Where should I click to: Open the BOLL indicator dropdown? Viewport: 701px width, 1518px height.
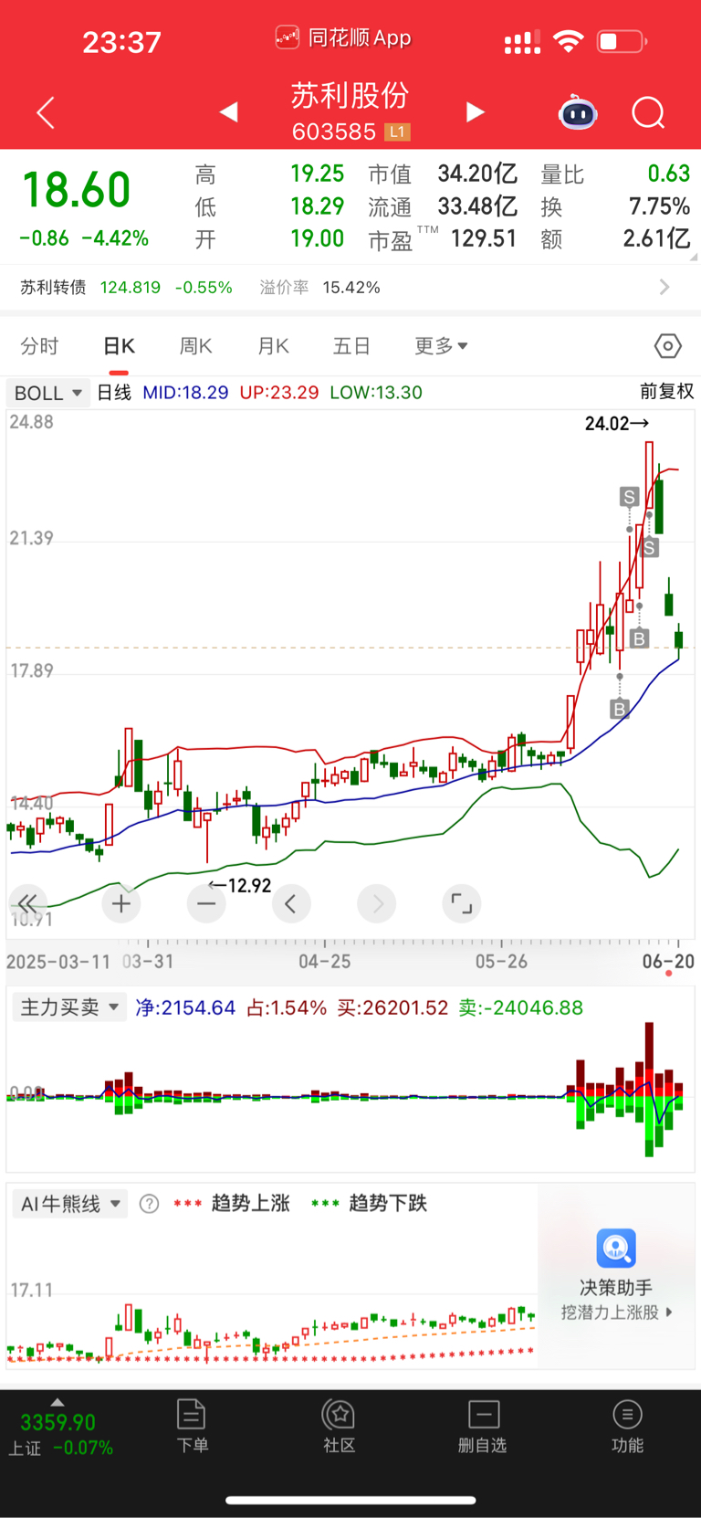click(48, 393)
